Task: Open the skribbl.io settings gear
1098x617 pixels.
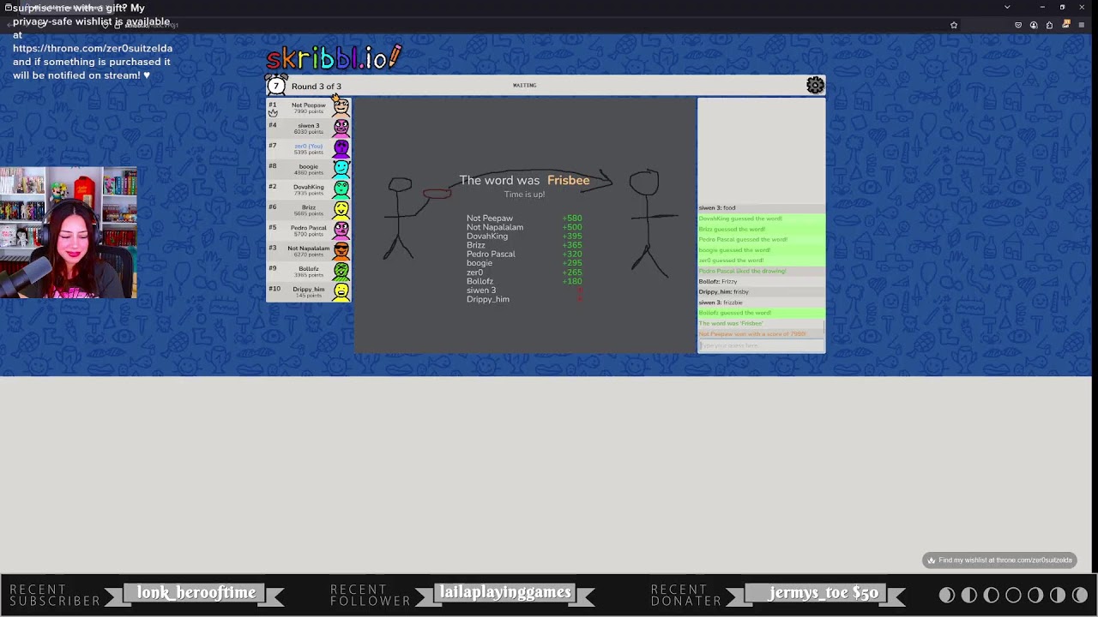Action: pyautogui.click(x=815, y=85)
